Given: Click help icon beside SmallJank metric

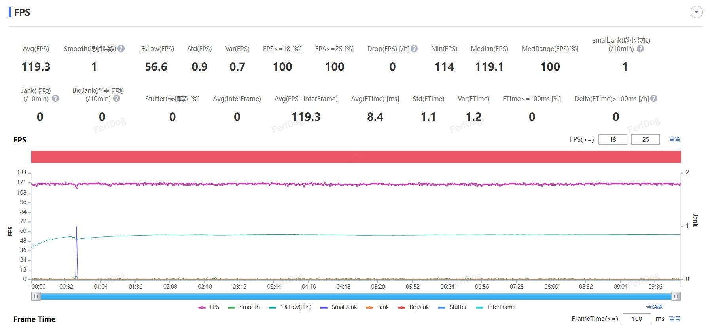Looking at the screenshot, I should coord(640,49).
